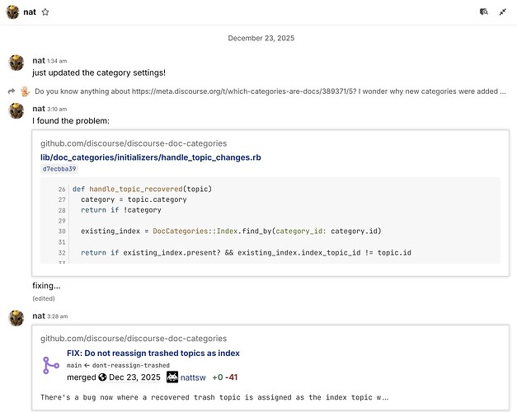Click nat's avatar beside the 3:28 am message
The image size is (517, 412).
(16, 318)
